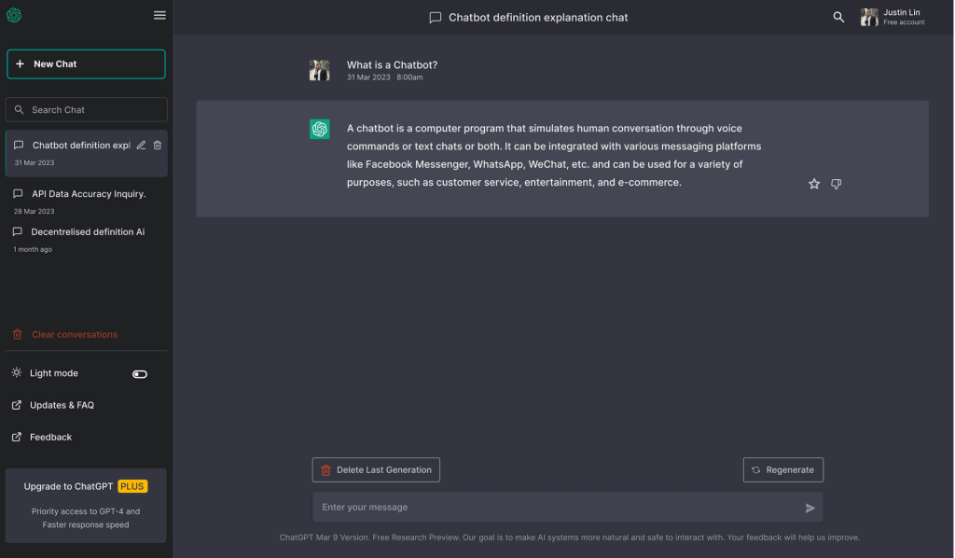Click the thumbs down icon on response

pyautogui.click(x=837, y=184)
